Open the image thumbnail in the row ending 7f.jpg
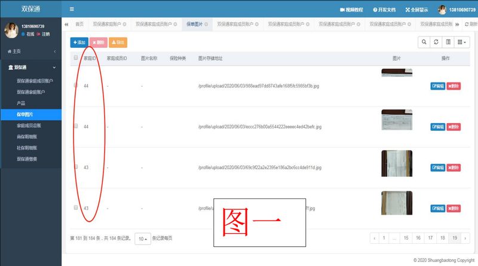The height and width of the screenshot is (266, 478). [x=397, y=203]
